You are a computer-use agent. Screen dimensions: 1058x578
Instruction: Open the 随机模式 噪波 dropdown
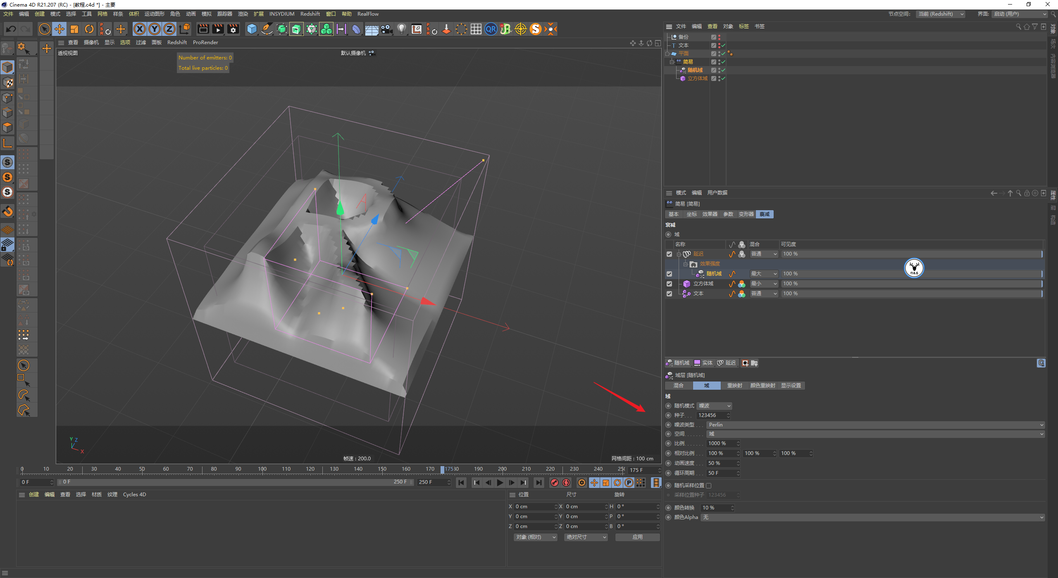(x=714, y=406)
